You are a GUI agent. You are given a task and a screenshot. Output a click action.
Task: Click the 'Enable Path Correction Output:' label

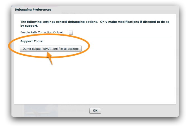42,33
